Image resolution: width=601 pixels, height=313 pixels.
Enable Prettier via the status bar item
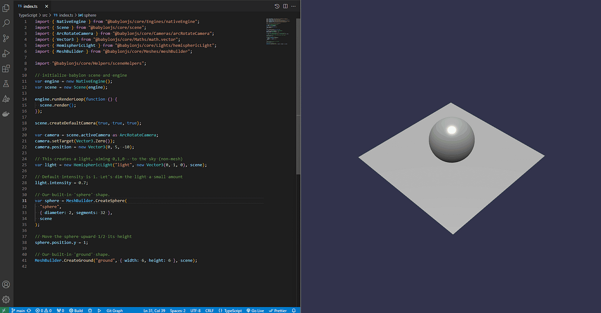click(x=278, y=310)
